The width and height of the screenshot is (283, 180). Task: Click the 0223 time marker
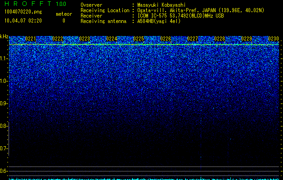point(85,39)
